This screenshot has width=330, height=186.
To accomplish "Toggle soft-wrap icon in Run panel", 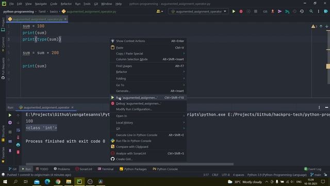I will (18, 130).
